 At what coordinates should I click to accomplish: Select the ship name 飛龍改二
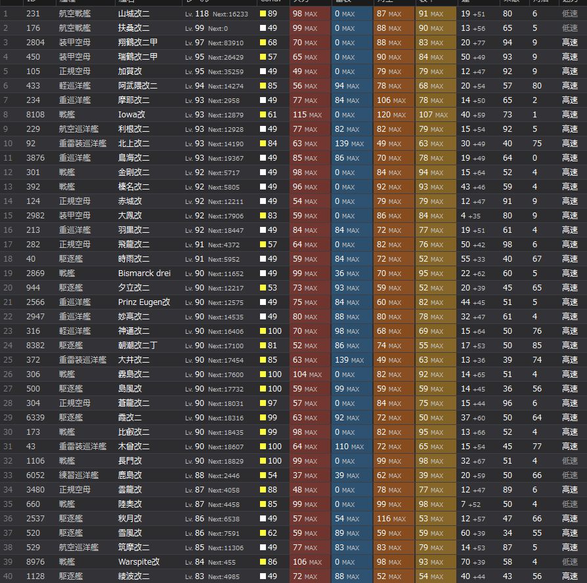[134, 245]
